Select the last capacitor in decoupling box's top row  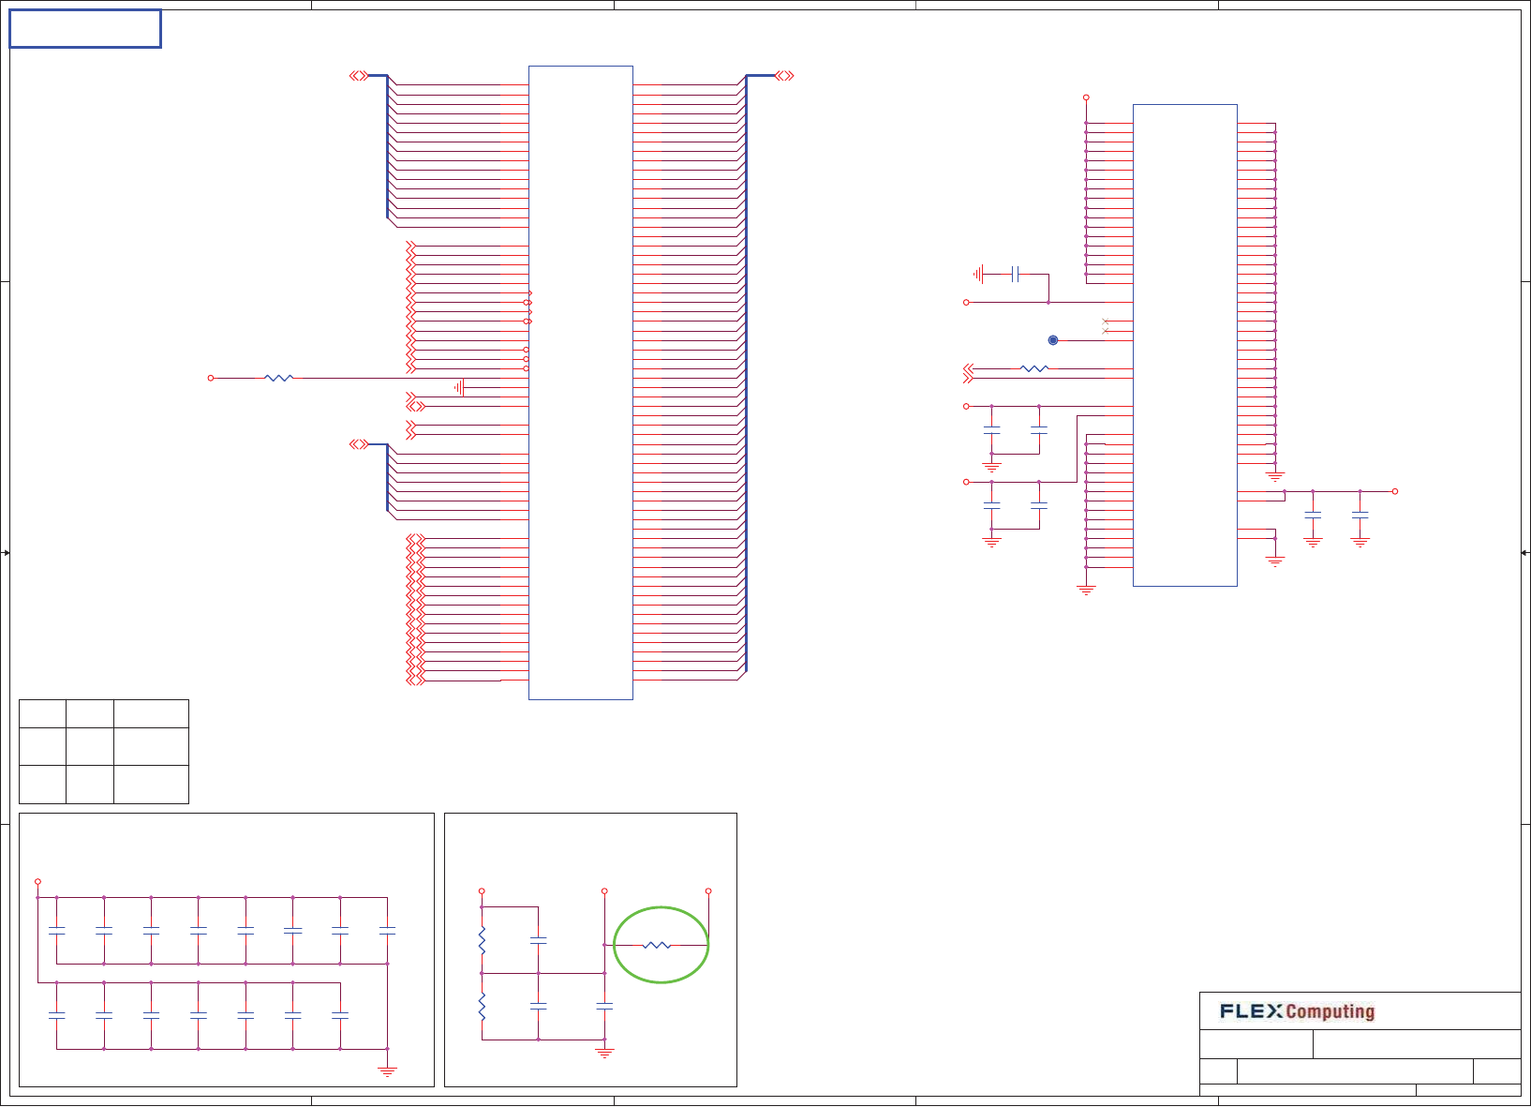[x=387, y=931]
